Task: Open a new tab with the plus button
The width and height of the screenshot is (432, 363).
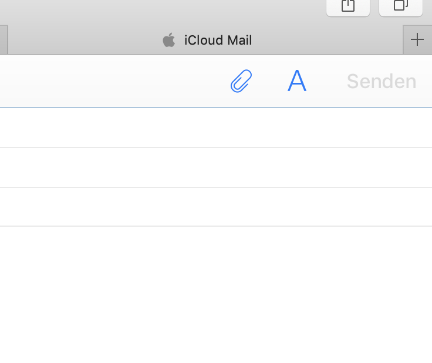Action: coord(417,40)
